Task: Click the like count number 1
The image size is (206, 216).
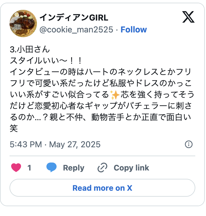Action: click(x=29, y=168)
